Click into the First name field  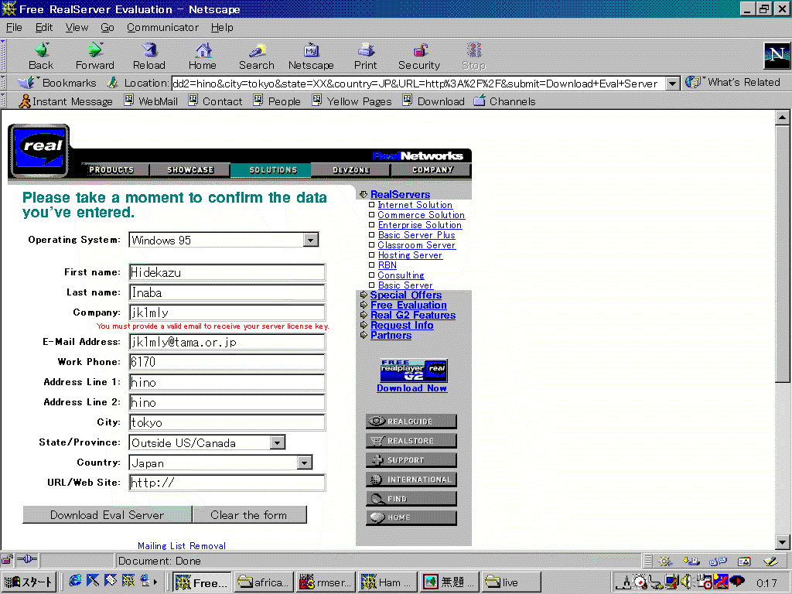point(227,272)
